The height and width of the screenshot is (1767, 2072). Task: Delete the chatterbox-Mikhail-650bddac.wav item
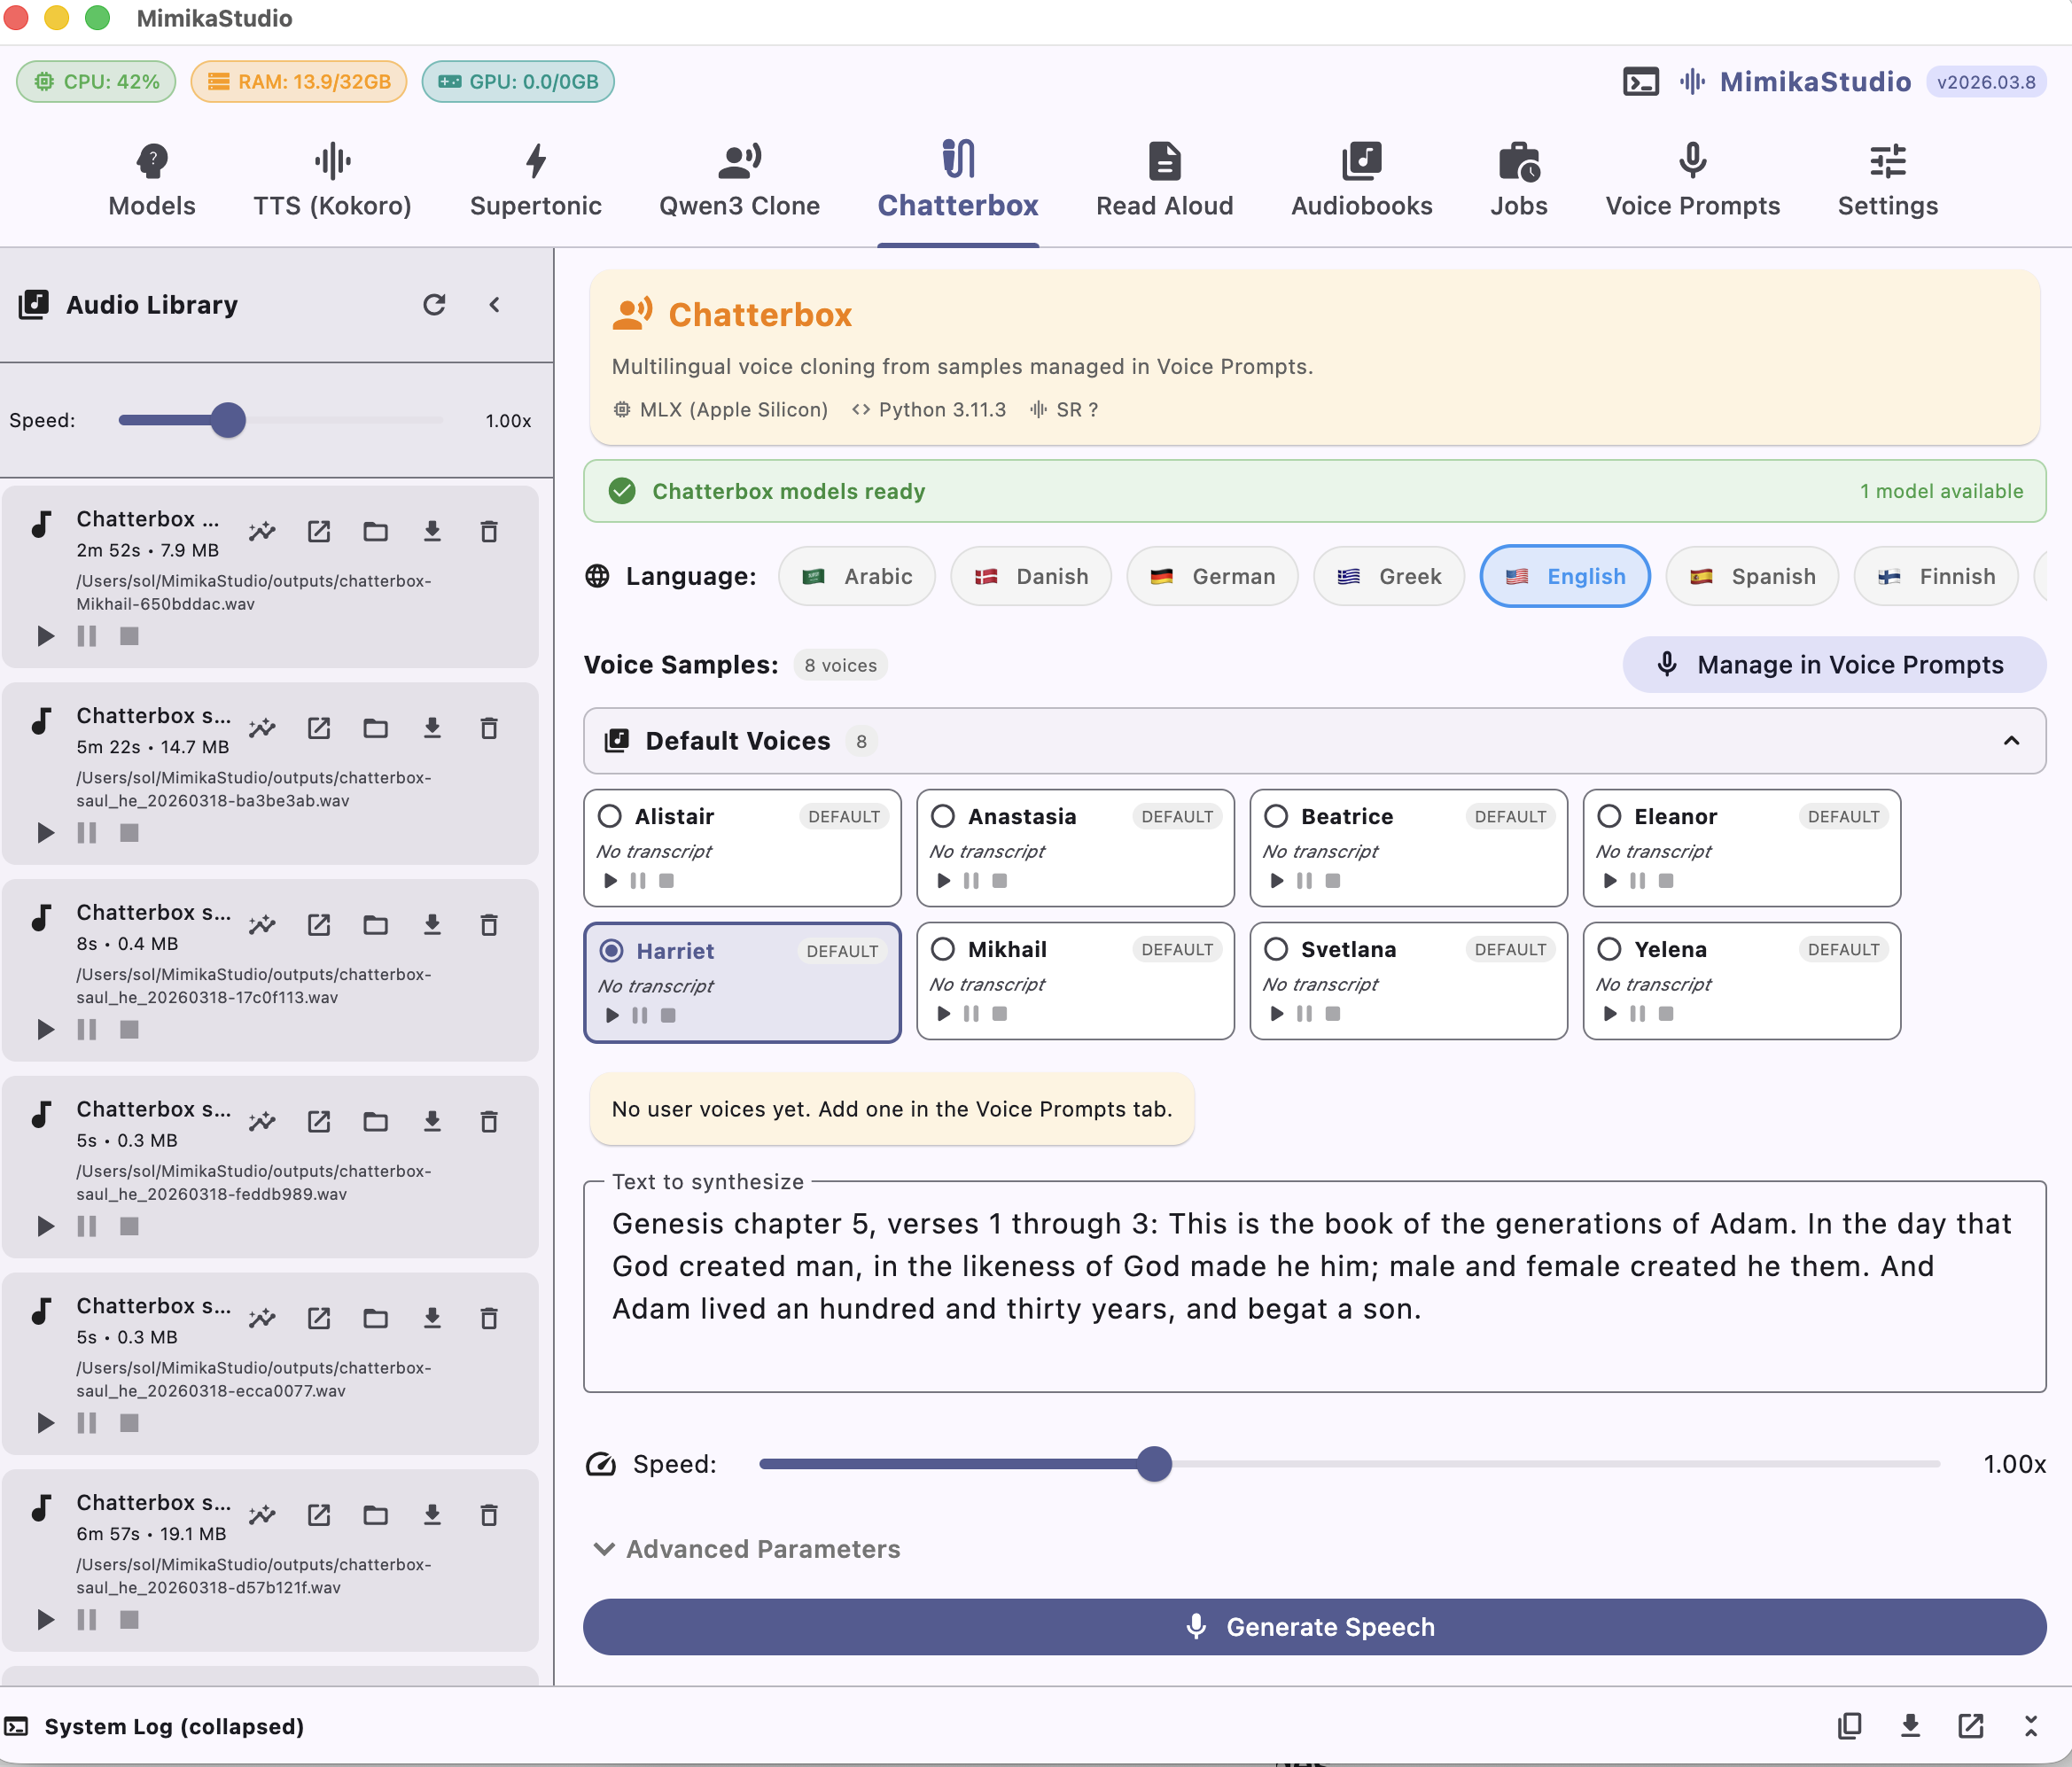click(x=488, y=531)
